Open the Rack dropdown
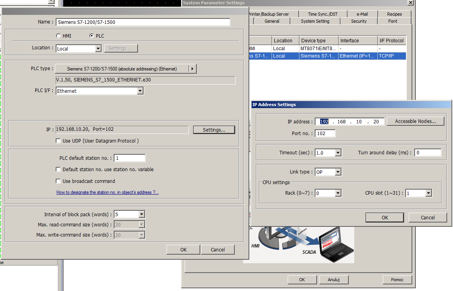The height and width of the screenshot is (291, 453). (x=337, y=193)
